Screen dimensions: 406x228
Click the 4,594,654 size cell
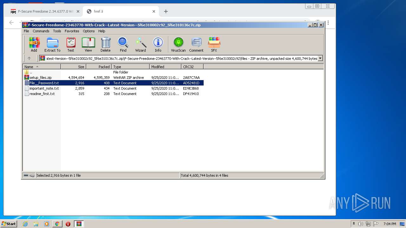(76, 78)
